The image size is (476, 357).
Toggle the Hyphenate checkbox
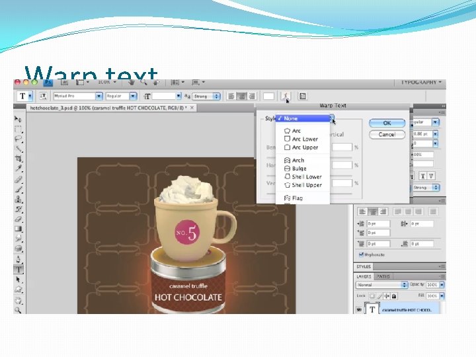coord(361,255)
